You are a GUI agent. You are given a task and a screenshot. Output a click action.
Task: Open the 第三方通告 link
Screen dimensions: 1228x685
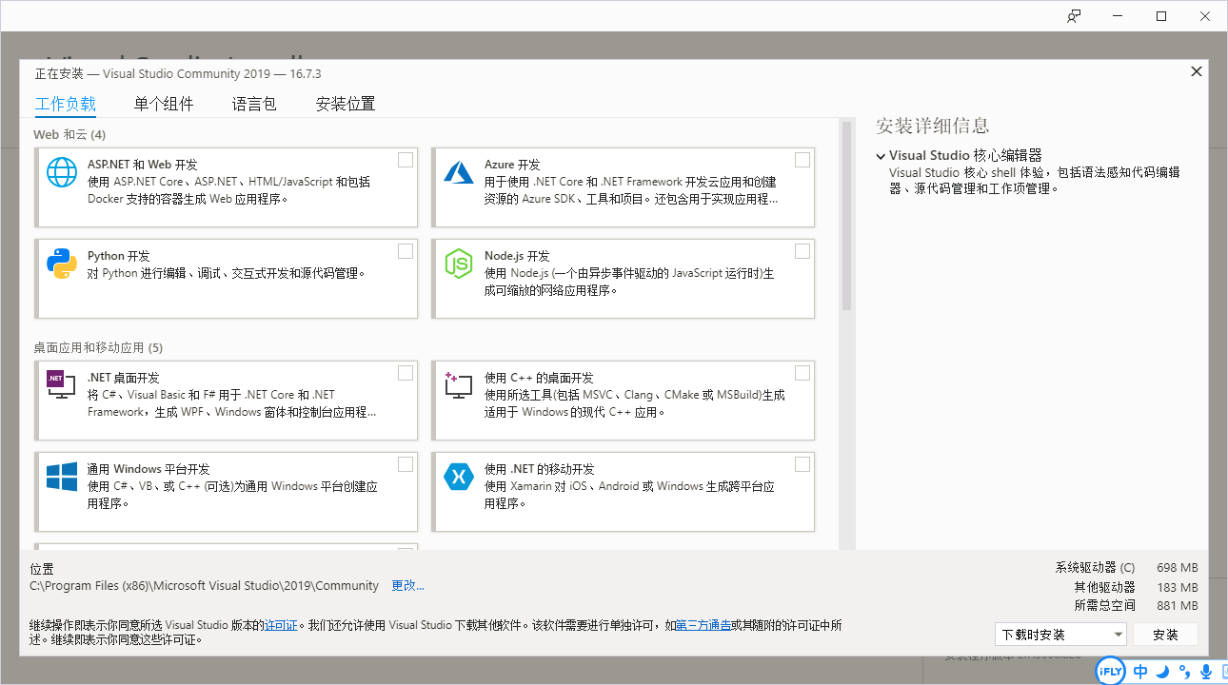tap(703, 625)
